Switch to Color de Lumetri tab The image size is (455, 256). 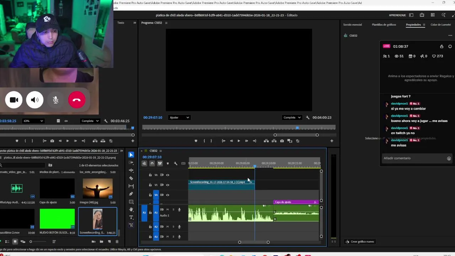440,25
